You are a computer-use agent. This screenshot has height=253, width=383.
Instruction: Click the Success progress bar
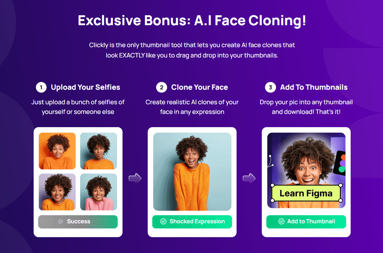(x=78, y=222)
